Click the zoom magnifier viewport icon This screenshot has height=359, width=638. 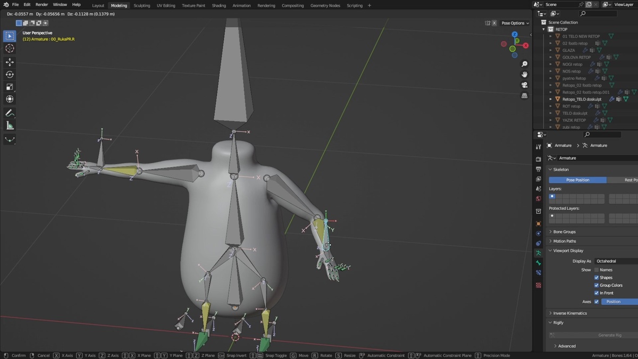tap(524, 64)
